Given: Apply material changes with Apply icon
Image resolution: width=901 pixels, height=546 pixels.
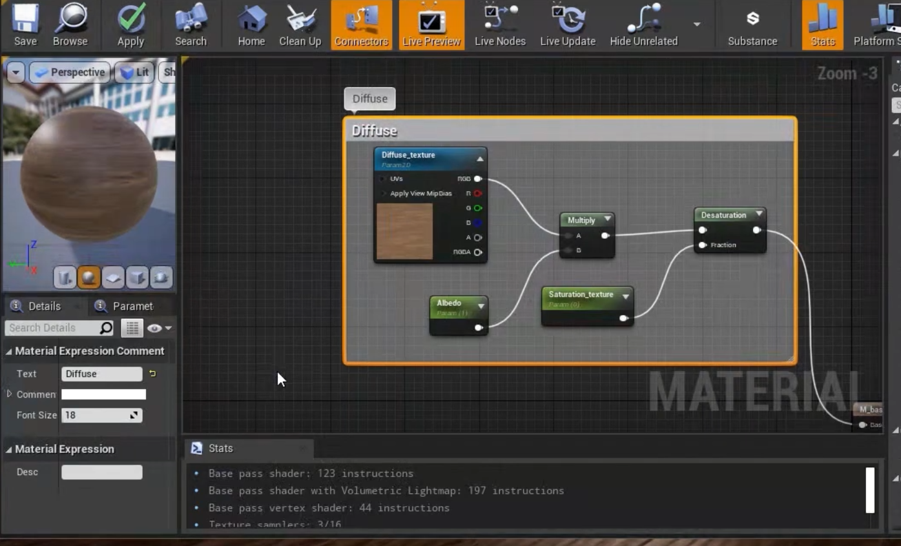Looking at the screenshot, I should tap(130, 25).
